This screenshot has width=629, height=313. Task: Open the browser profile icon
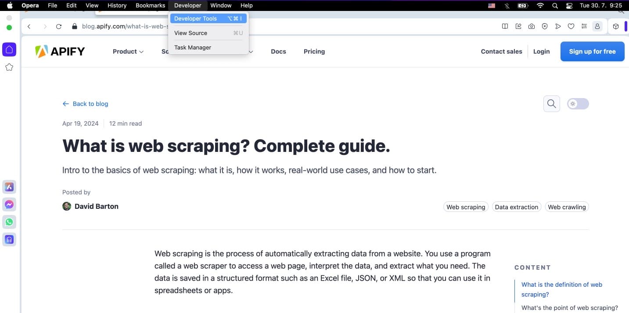click(597, 26)
